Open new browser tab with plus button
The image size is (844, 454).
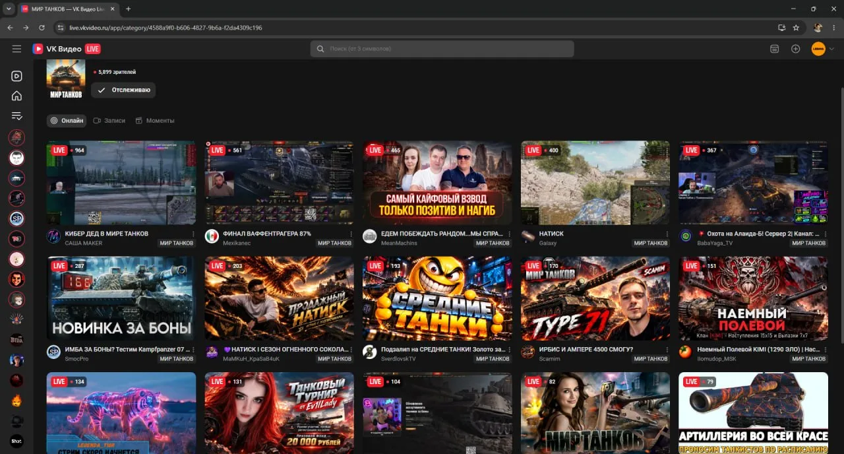(x=128, y=9)
